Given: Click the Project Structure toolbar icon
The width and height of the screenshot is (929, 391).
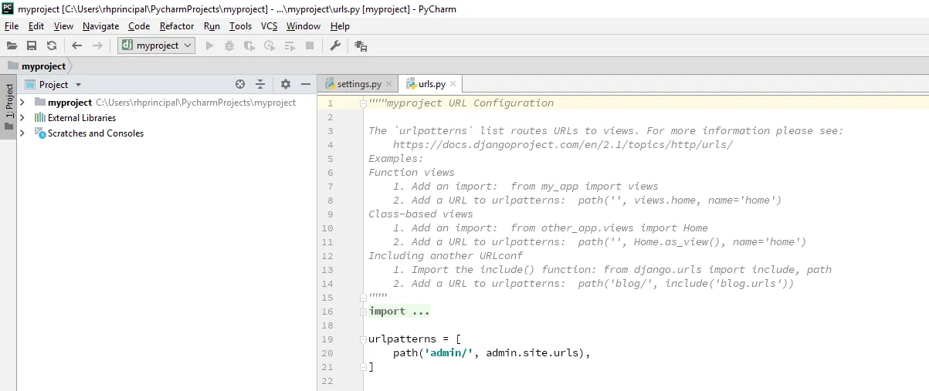Looking at the screenshot, I should [x=361, y=46].
